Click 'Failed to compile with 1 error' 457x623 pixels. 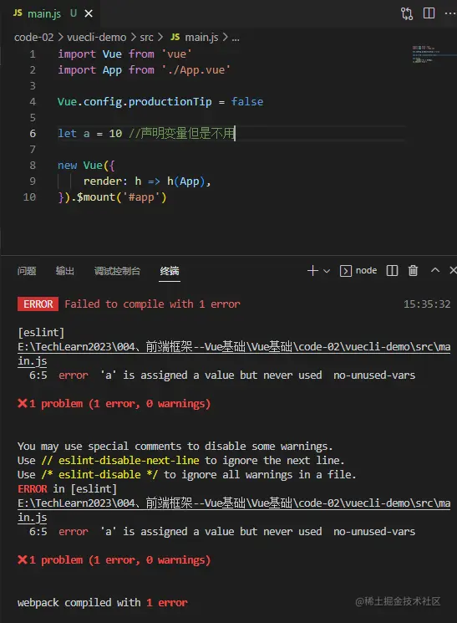click(x=152, y=304)
